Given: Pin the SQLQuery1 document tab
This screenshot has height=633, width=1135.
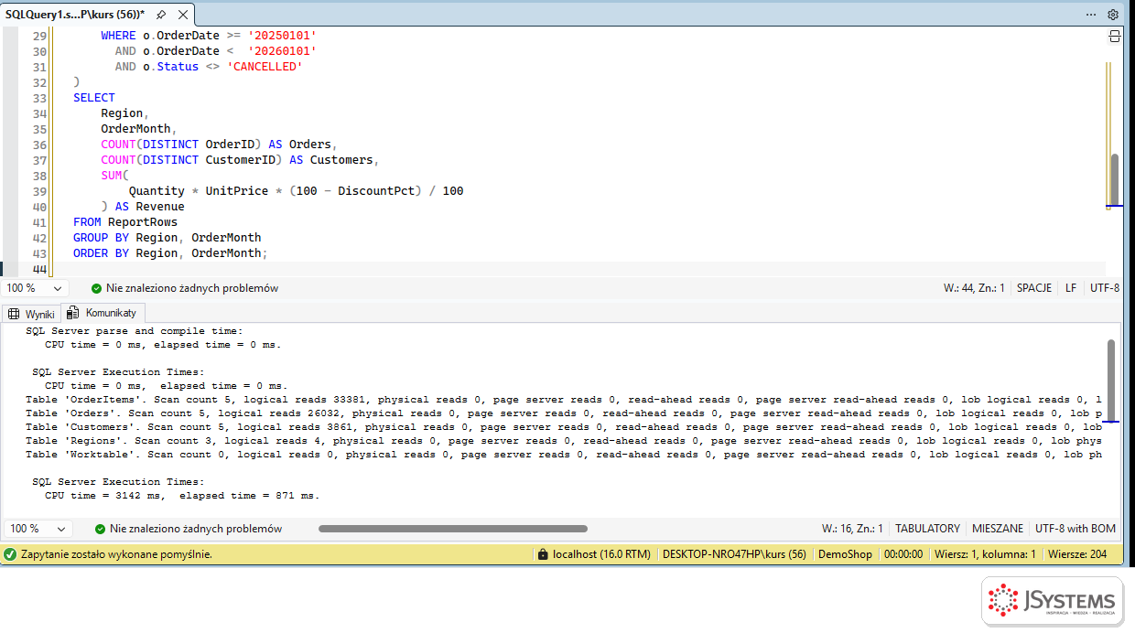Looking at the screenshot, I should pyautogui.click(x=161, y=15).
